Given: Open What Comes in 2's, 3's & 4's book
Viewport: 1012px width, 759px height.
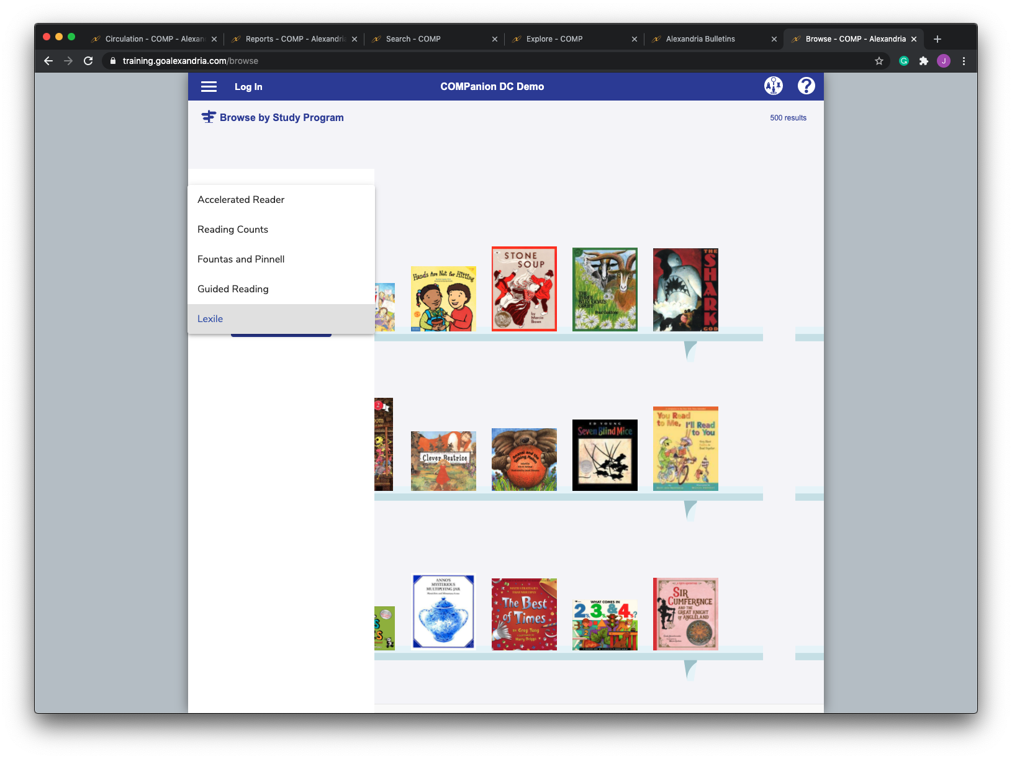Looking at the screenshot, I should pos(605,624).
